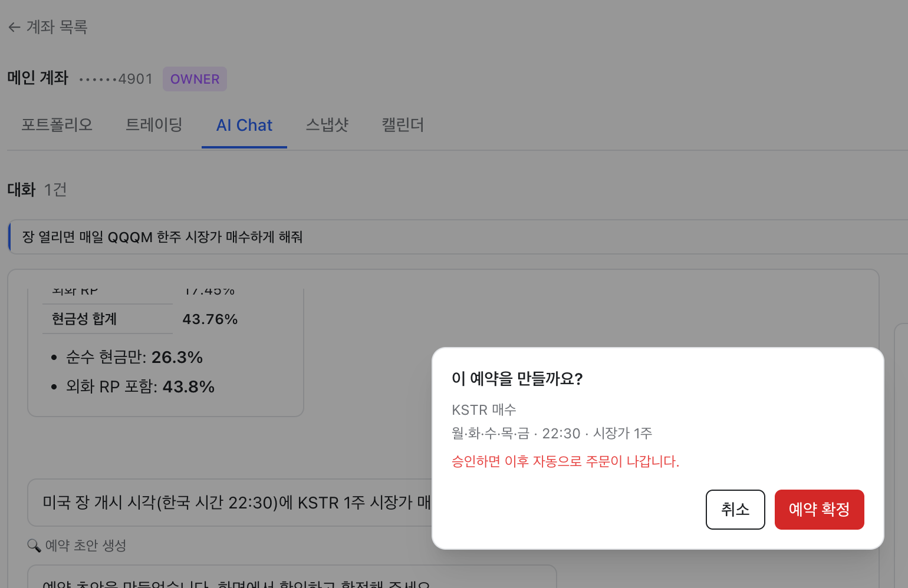Click the masked account number ending 4901
The width and height of the screenshot is (908, 588).
point(116,79)
